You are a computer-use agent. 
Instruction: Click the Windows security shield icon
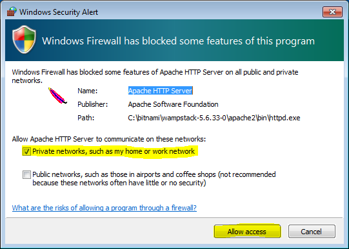25,40
